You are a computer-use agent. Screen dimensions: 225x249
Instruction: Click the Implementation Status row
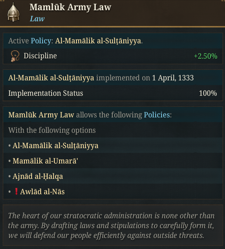[113, 93]
